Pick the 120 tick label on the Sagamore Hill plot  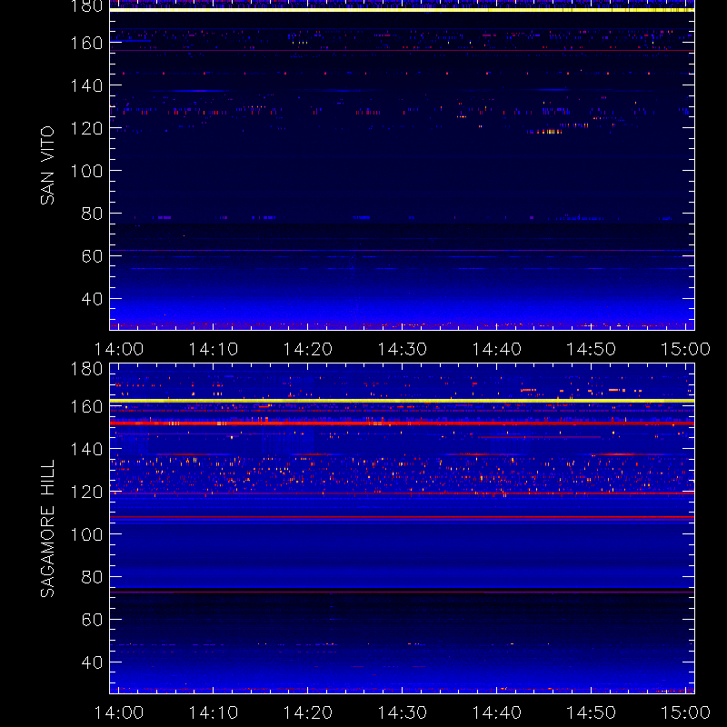click(86, 492)
